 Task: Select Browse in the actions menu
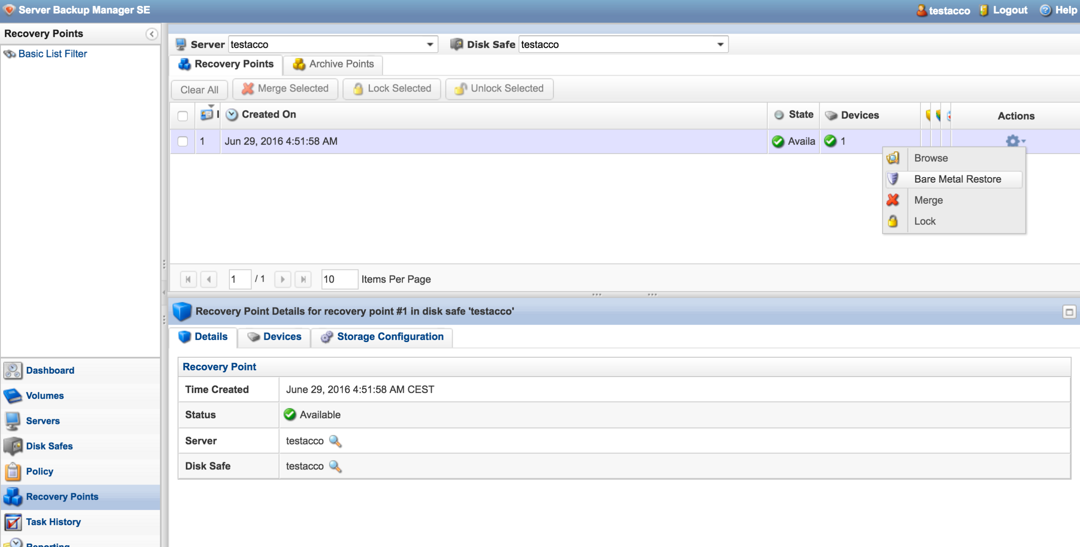tap(931, 158)
